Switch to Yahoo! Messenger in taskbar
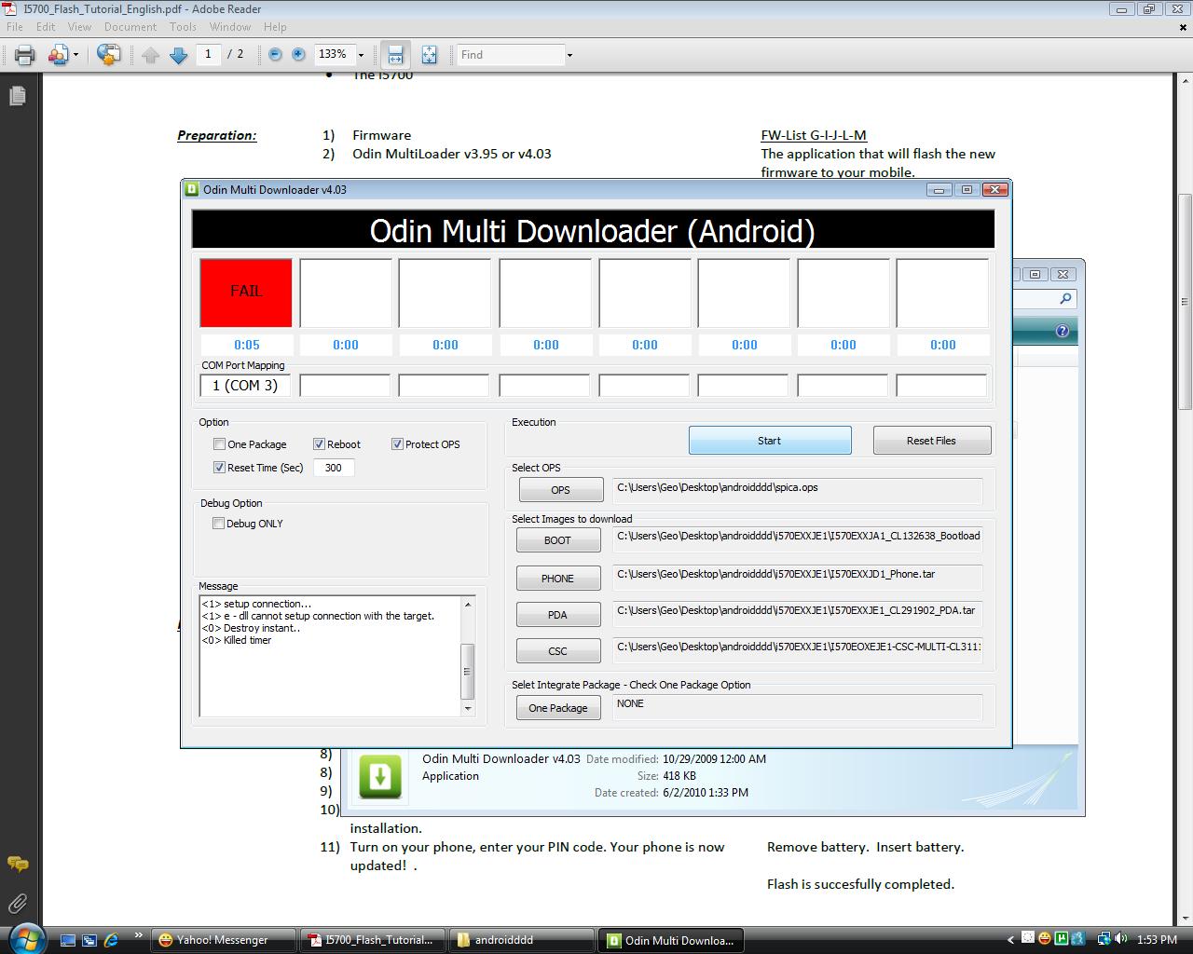 pos(222,940)
